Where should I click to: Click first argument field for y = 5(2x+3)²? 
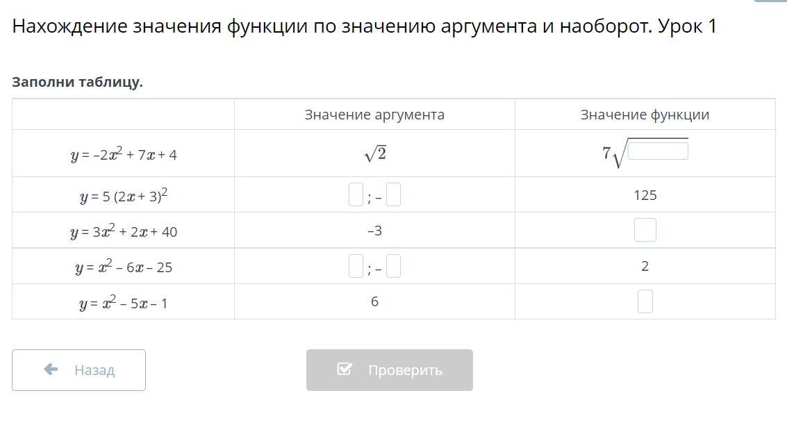click(356, 194)
